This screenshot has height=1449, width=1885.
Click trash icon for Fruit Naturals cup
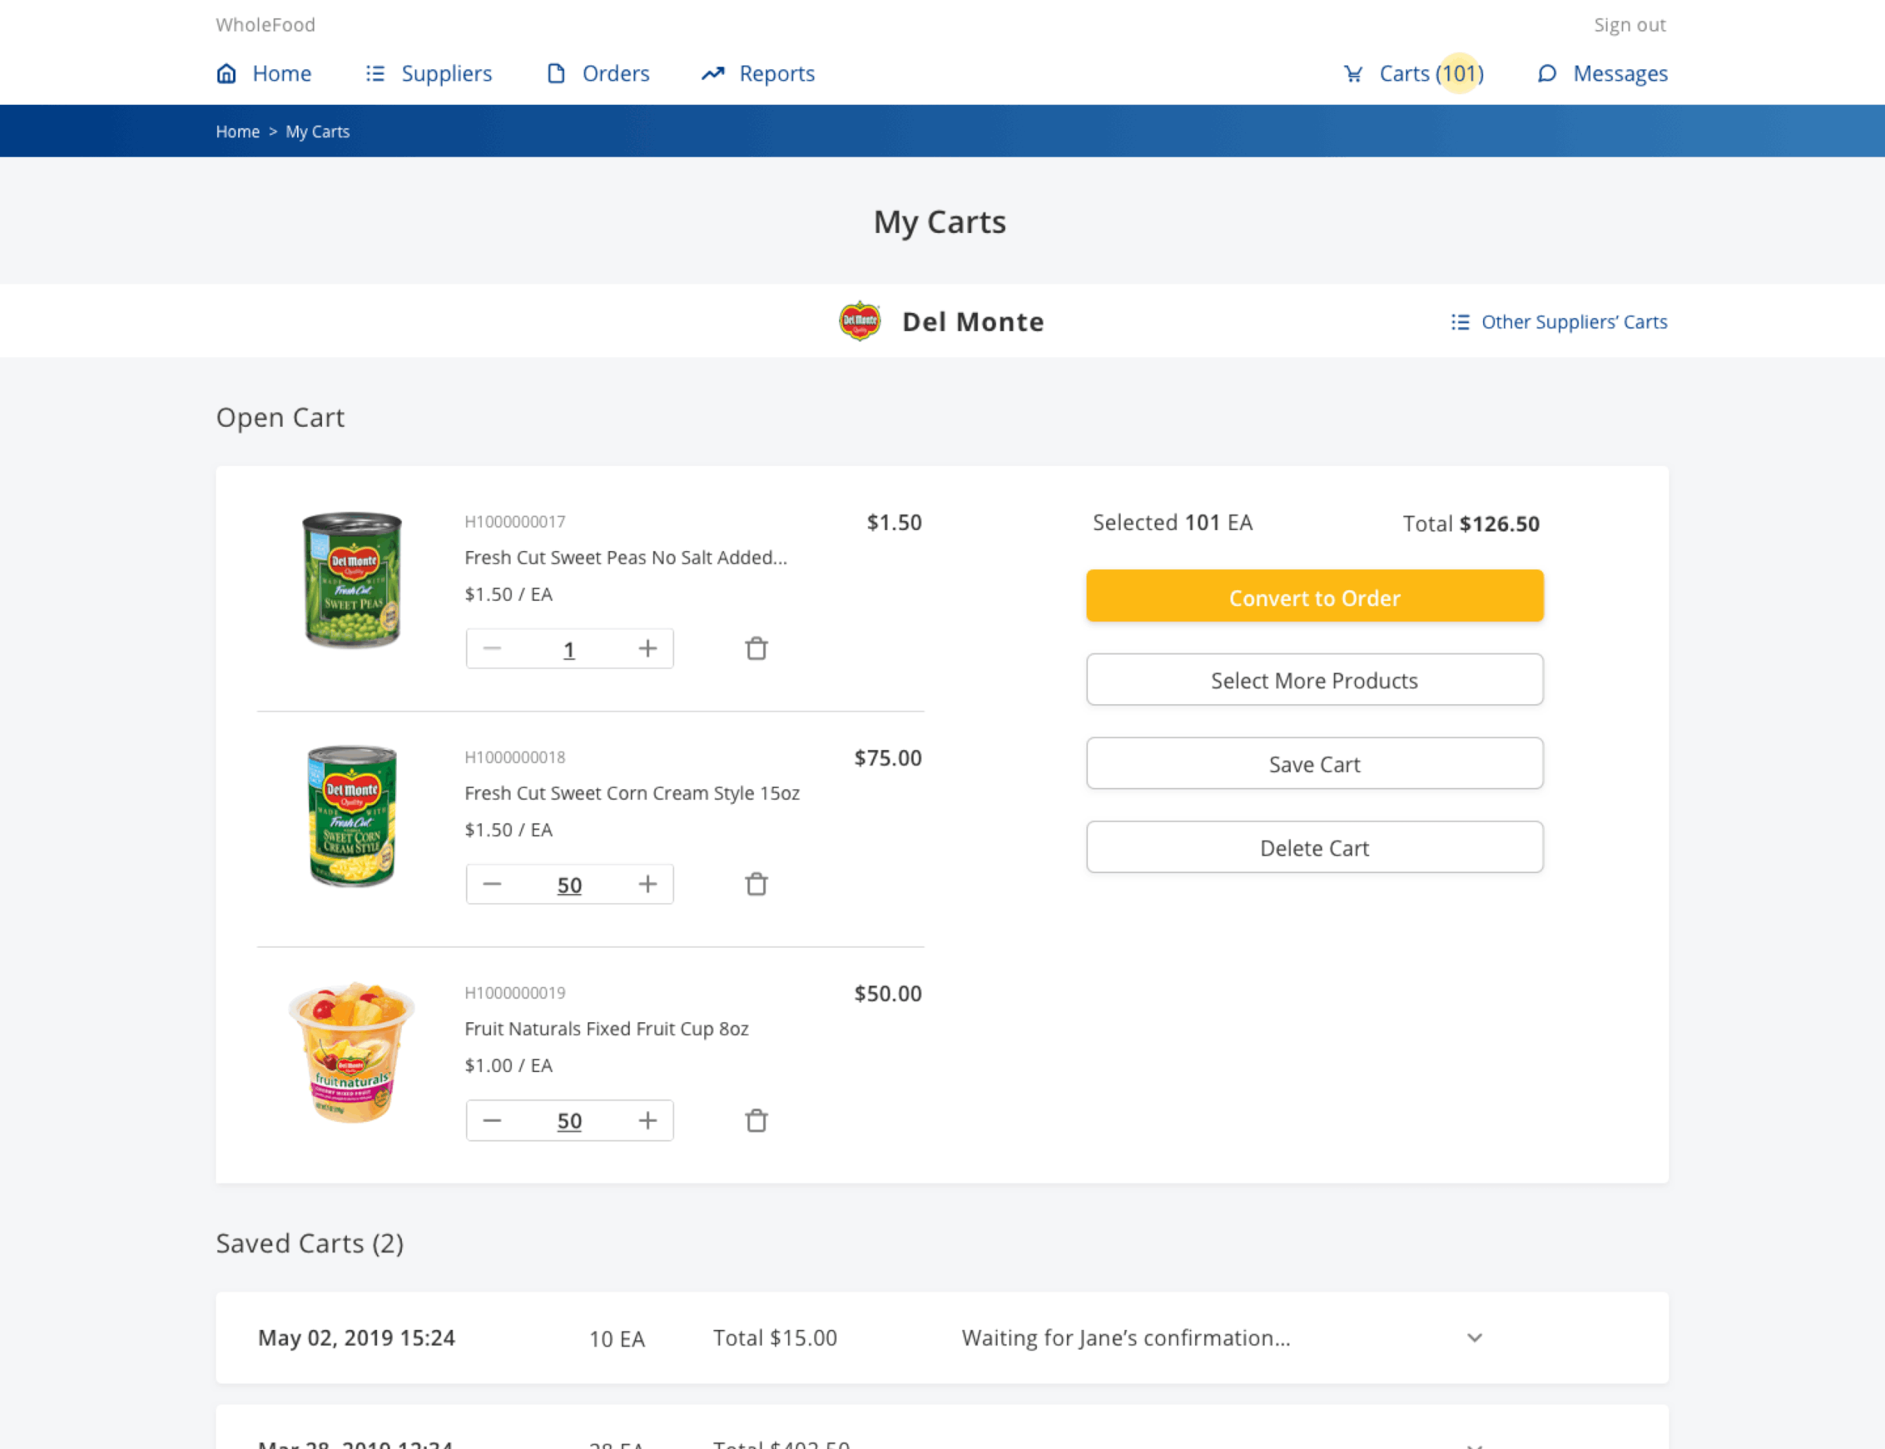point(756,1120)
